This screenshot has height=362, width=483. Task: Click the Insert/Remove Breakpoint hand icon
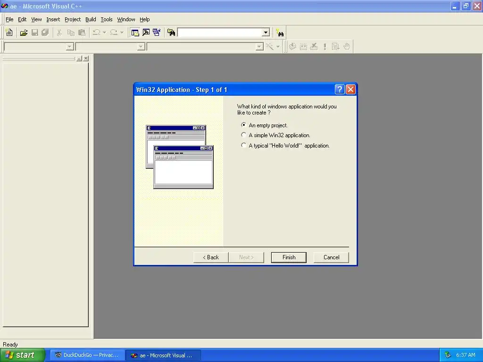(x=347, y=47)
